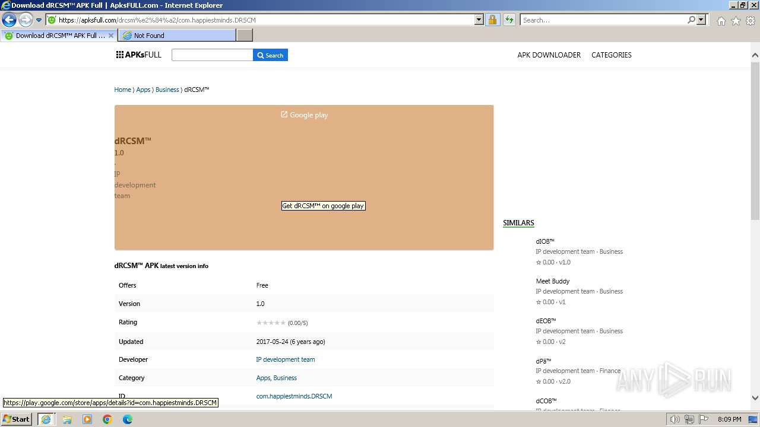The width and height of the screenshot is (760, 427).
Task: Click the volume speaker tray icon
Action: pyautogui.click(x=674, y=419)
